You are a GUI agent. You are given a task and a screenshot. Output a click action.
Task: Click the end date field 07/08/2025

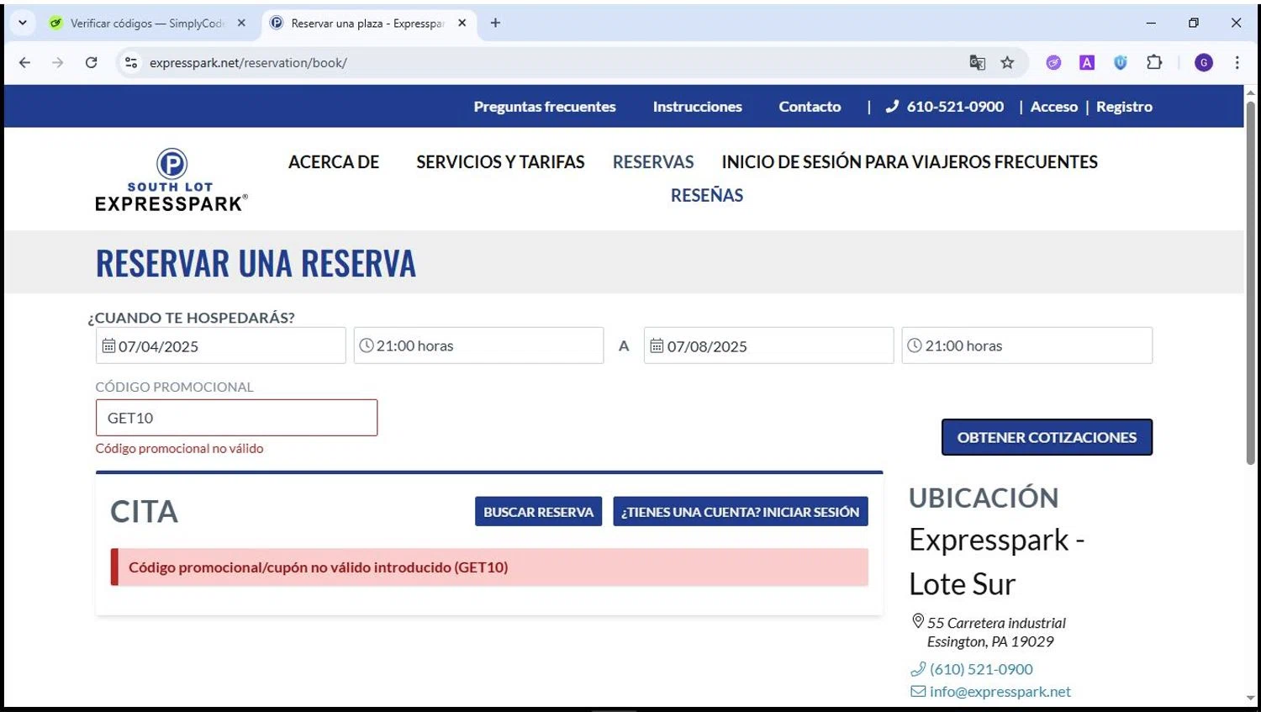click(x=768, y=345)
